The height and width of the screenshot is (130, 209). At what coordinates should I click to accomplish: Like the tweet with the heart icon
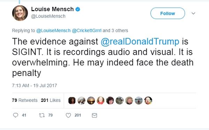68,115
